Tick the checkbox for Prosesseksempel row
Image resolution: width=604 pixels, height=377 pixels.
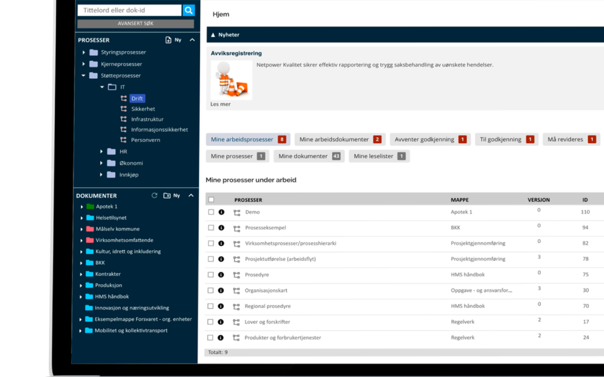click(x=211, y=228)
